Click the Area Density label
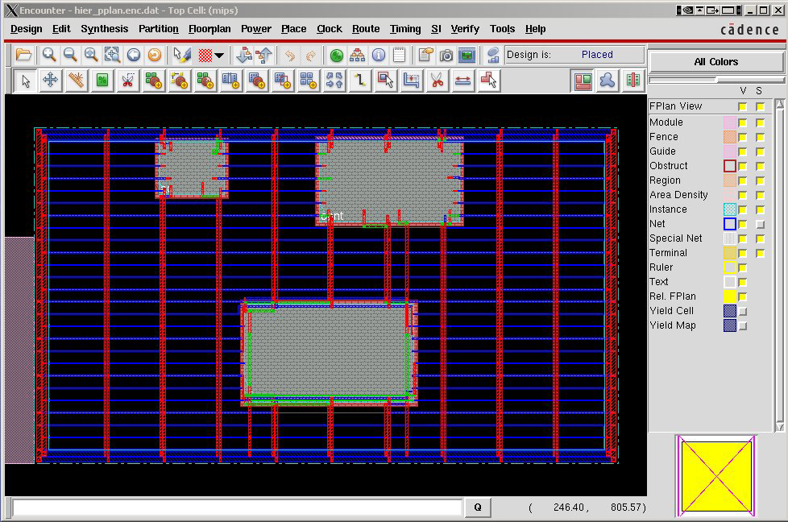The image size is (788, 522). 678,194
